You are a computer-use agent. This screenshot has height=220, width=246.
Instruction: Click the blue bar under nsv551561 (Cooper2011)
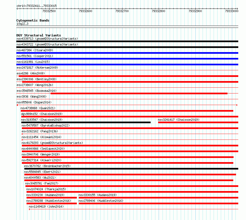coord(127,59)
